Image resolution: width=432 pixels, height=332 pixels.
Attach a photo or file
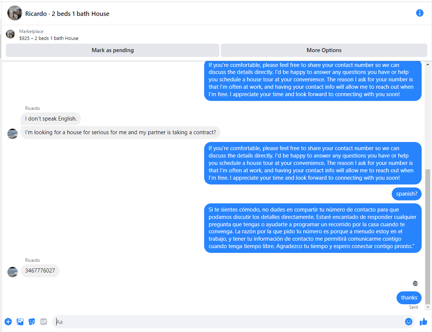point(20,322)
